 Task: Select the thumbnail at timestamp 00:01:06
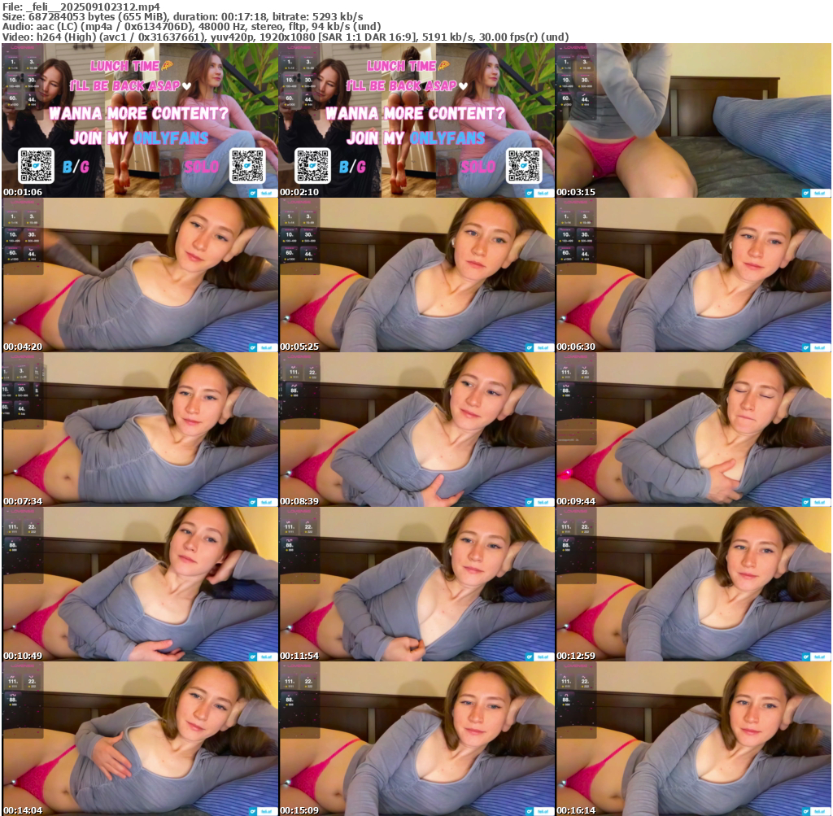click(140, 120)
